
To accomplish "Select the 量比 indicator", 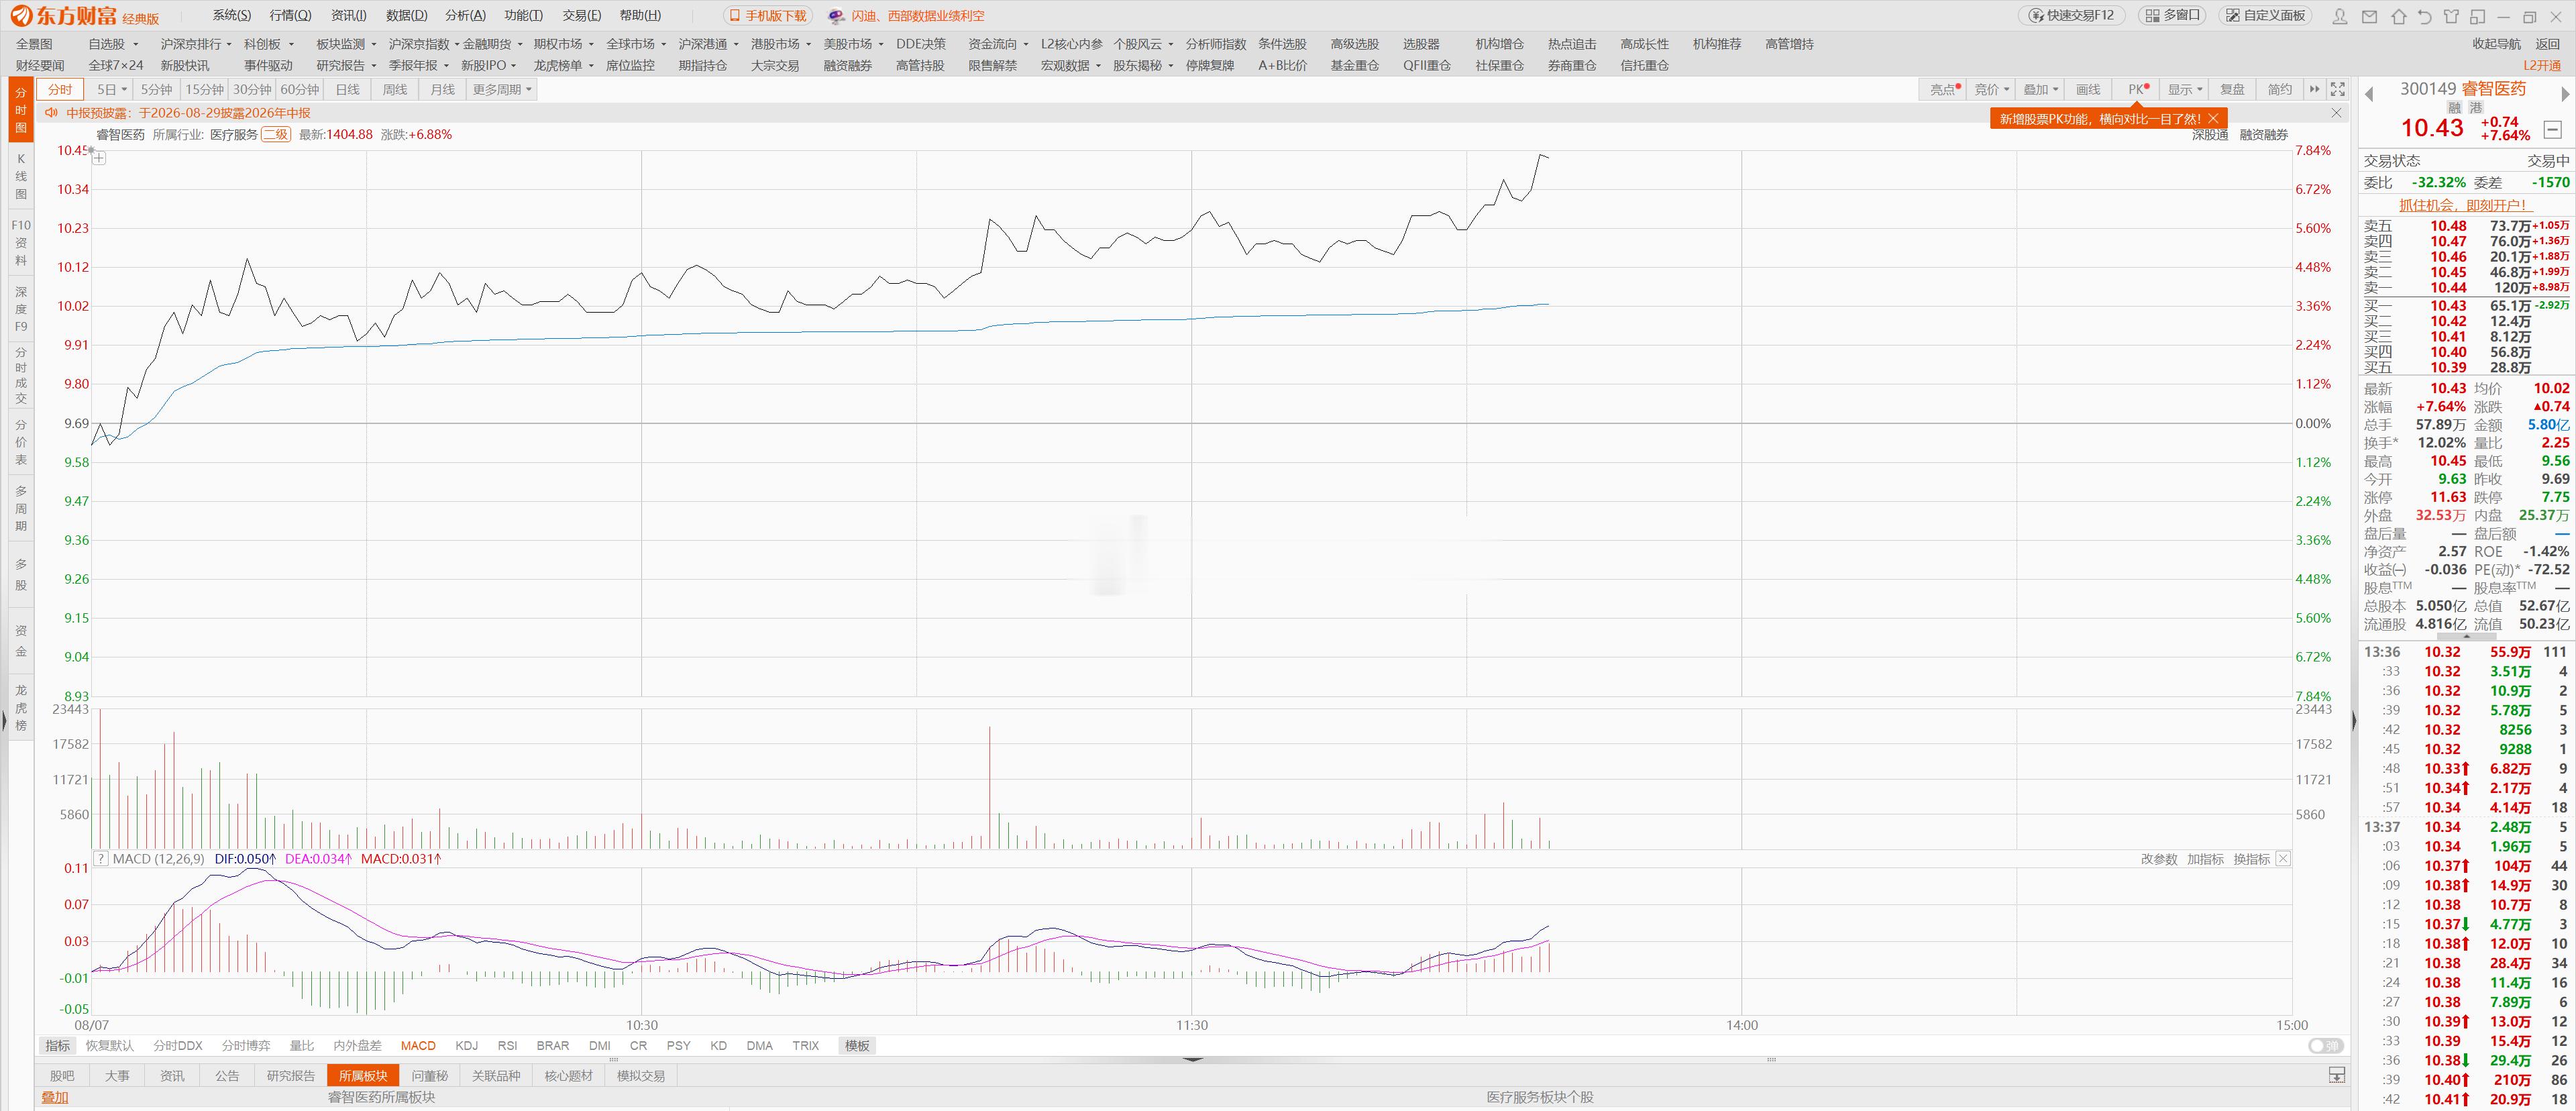I will pyautogui.click(x=301, y=1045).
